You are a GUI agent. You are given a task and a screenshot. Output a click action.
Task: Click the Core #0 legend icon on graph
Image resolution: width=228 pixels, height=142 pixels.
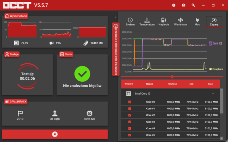pos(211,43)
